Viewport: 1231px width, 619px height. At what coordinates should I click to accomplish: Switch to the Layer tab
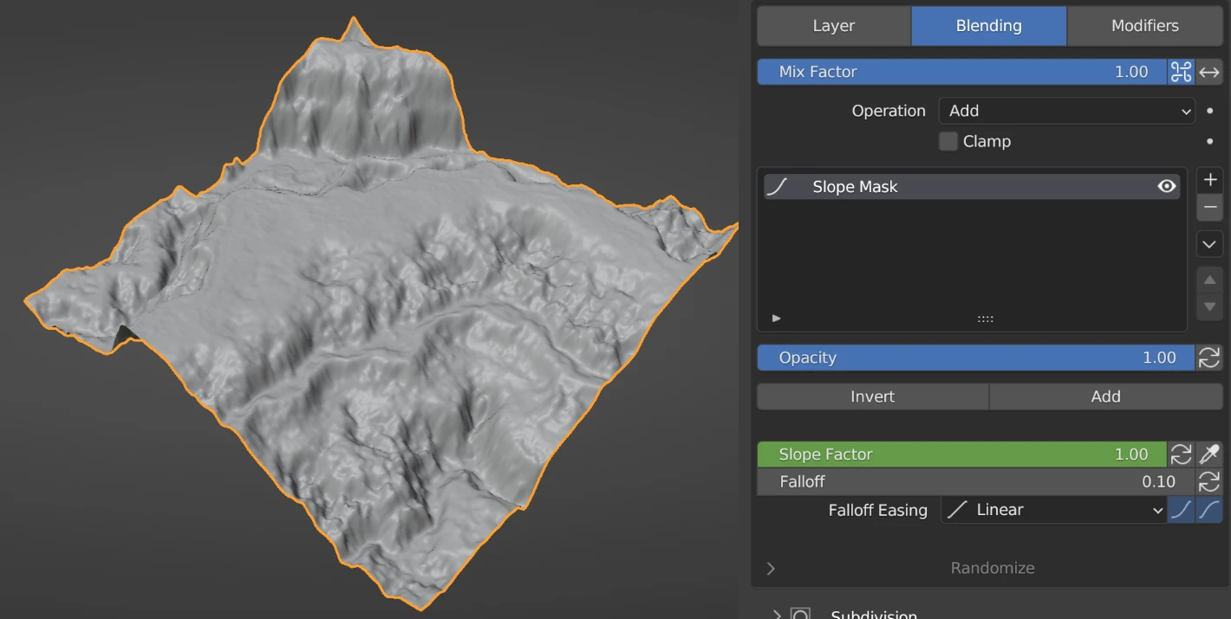[x=834, y=26]
